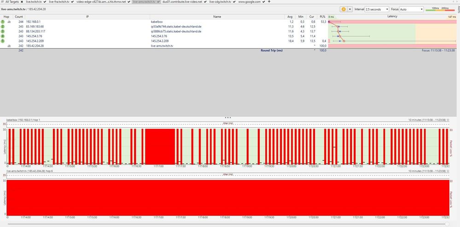The width and height of the screenshot is (460, 227).
Task: Click the Round Trip (ms) summary label
Action: click(272, 51)
